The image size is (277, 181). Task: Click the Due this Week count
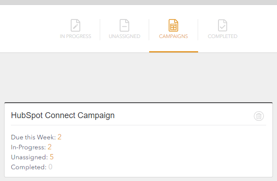point(59,137)
